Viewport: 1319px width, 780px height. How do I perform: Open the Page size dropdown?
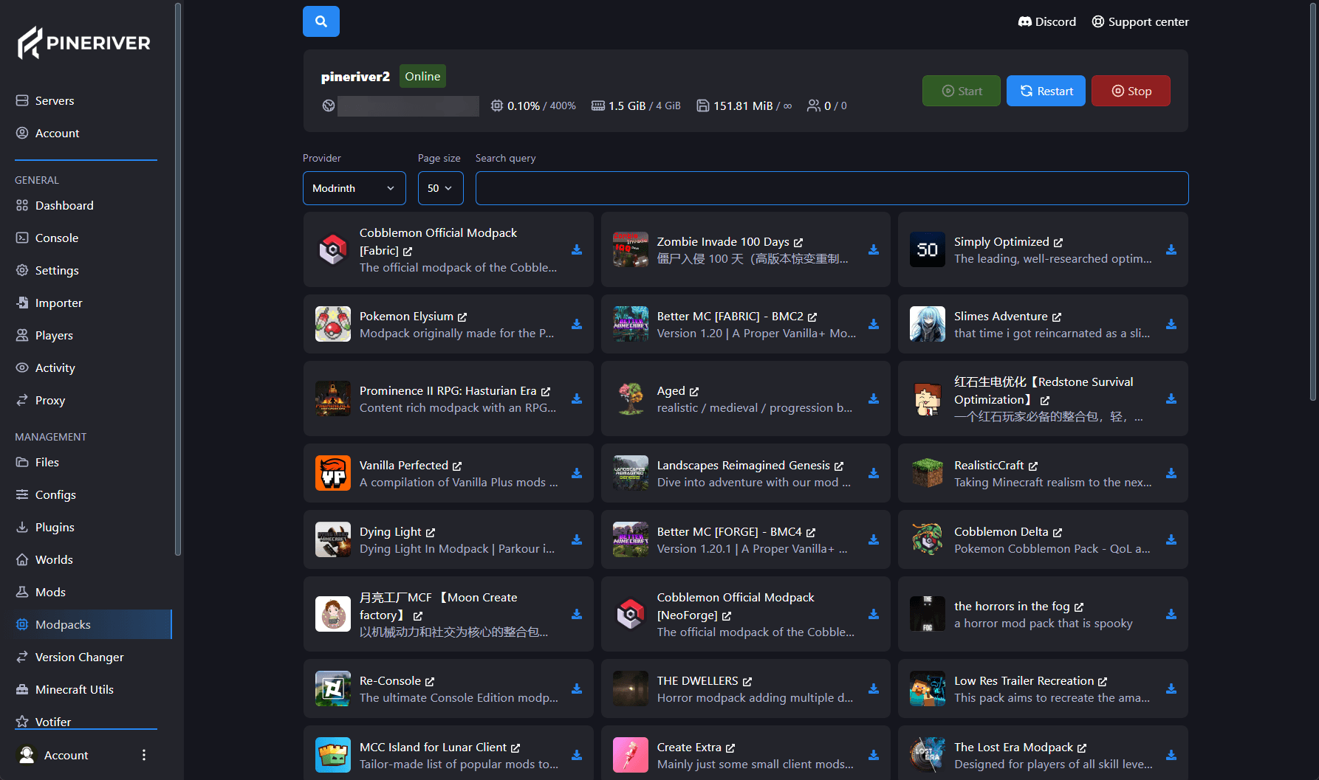click(441, 188)
